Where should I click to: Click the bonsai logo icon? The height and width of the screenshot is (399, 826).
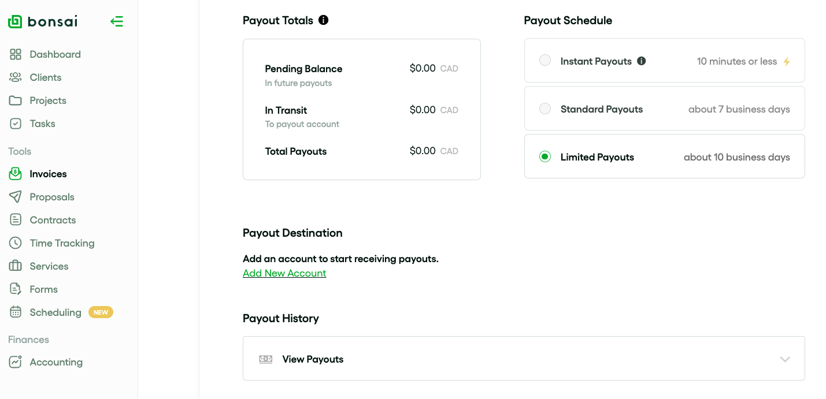point(15,21)
